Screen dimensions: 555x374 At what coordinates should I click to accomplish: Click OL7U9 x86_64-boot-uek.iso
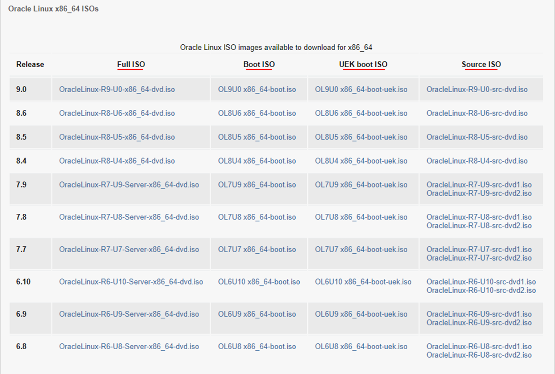tap(361, 185)
